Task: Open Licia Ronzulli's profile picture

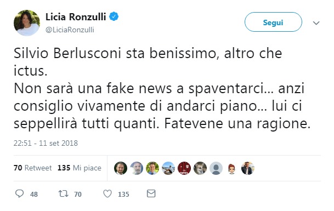Action: [27, 22]
